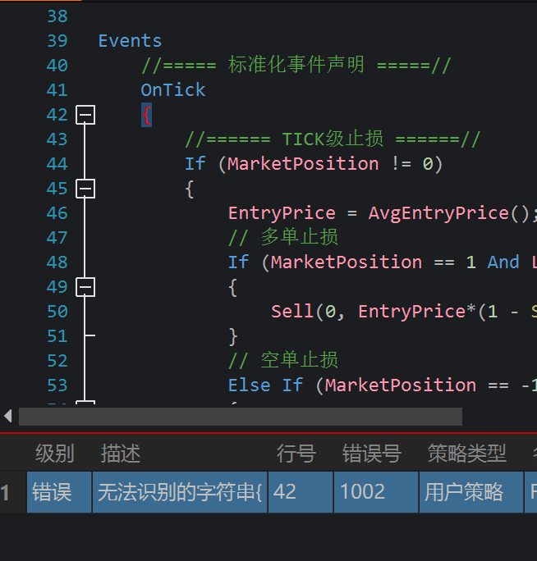Click the 用户策略 cell in error row
This screenshot has height=561, width=537.
pos(470,492)
